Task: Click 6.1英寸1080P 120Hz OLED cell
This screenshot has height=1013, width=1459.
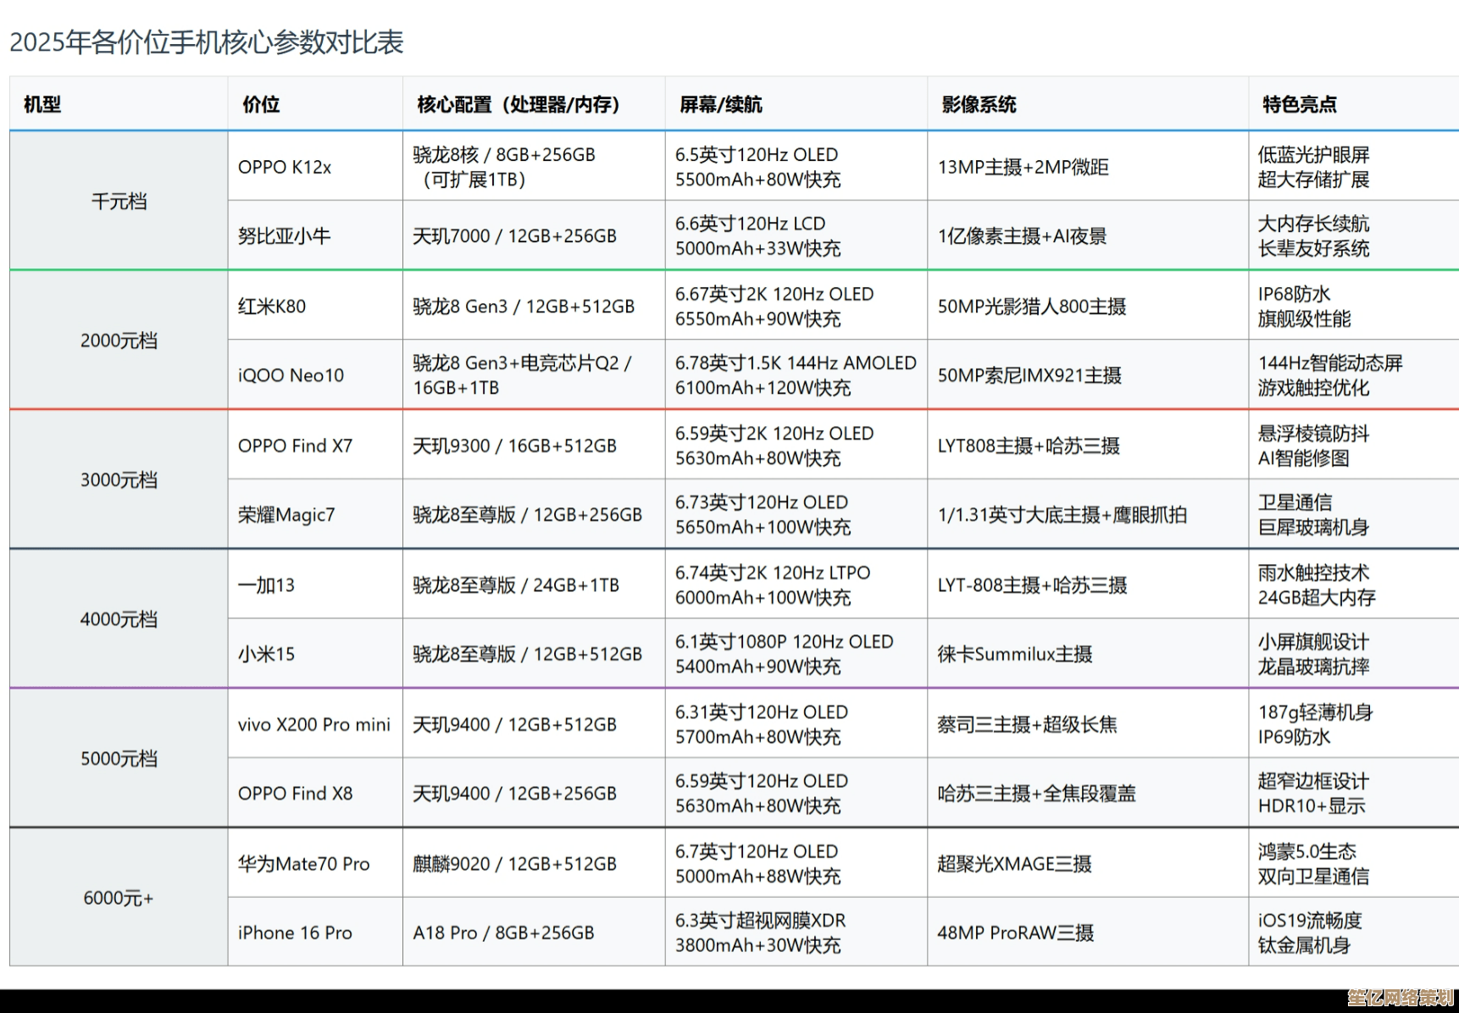Action: click(x=796, y=653)
